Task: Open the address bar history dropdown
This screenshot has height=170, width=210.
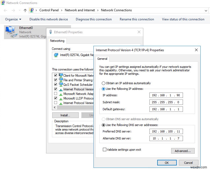Action: coord(206,10)
